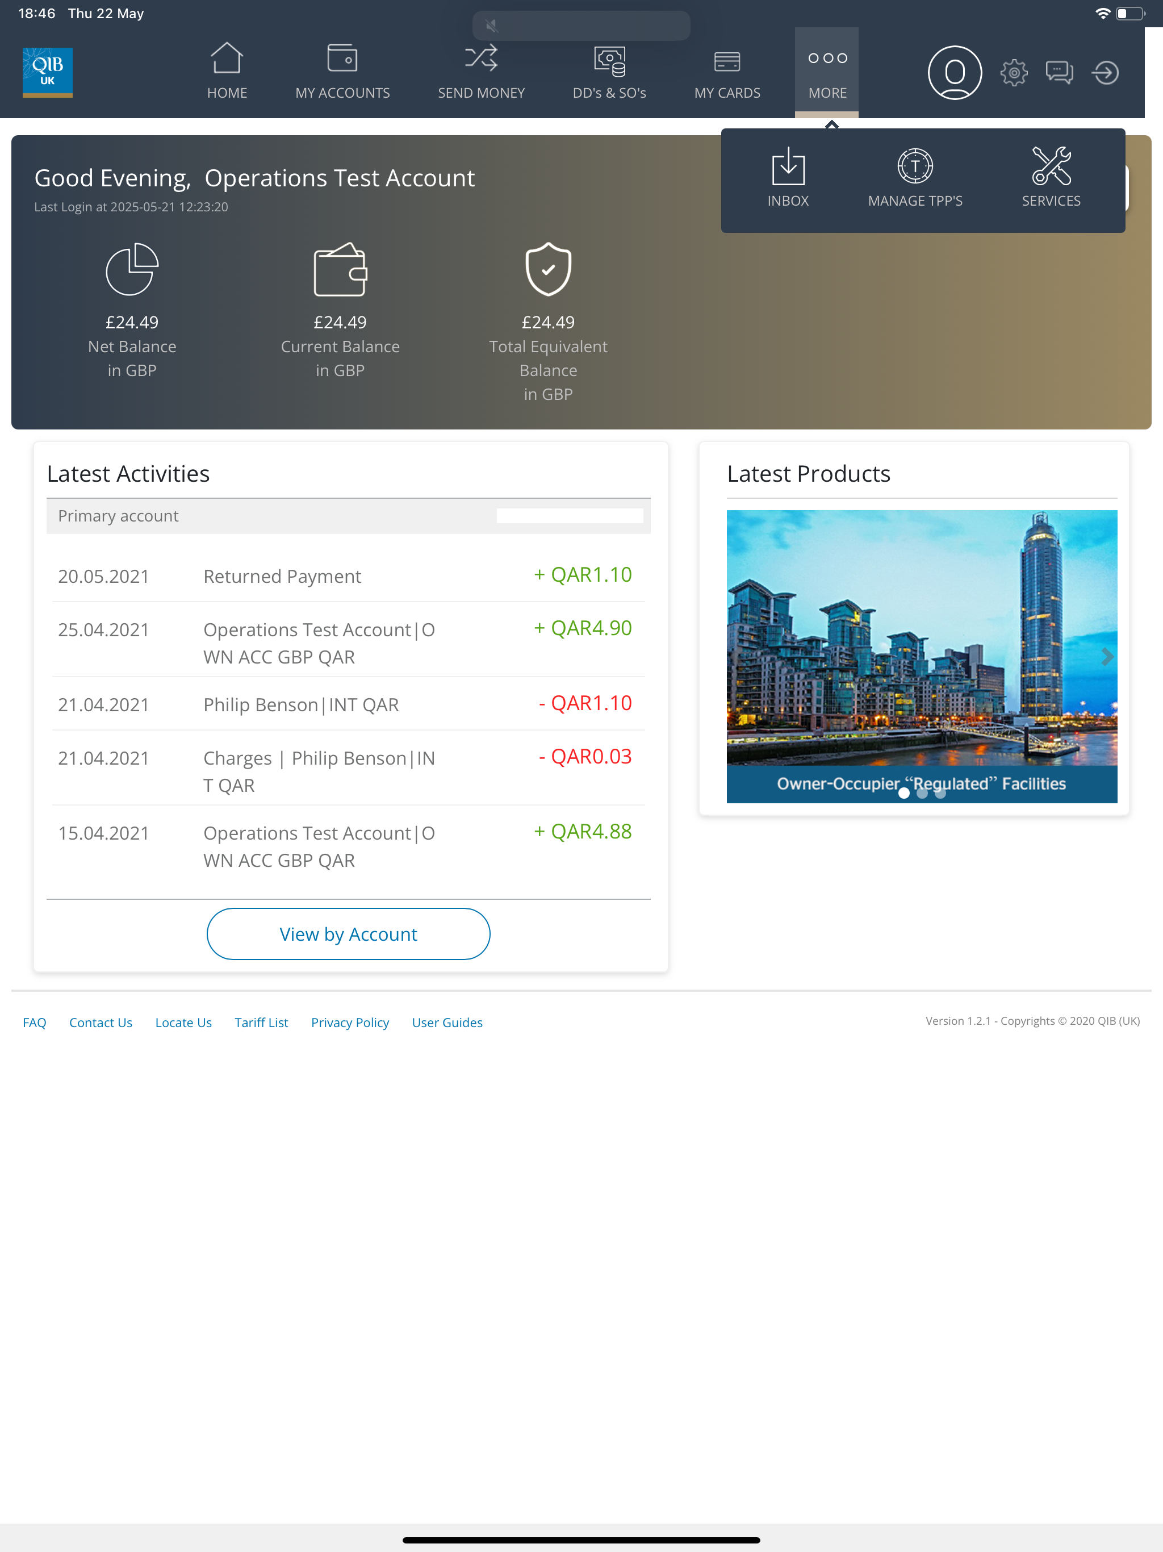Select the Returned Payment transaction row
This screenshot has height=1552, width=1163.
click(x=348, y=575)
